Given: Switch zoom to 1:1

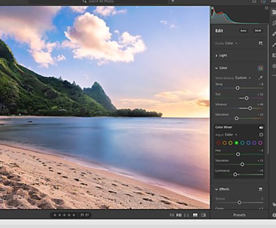Looking at the screenshot, I should click(186, 215).
